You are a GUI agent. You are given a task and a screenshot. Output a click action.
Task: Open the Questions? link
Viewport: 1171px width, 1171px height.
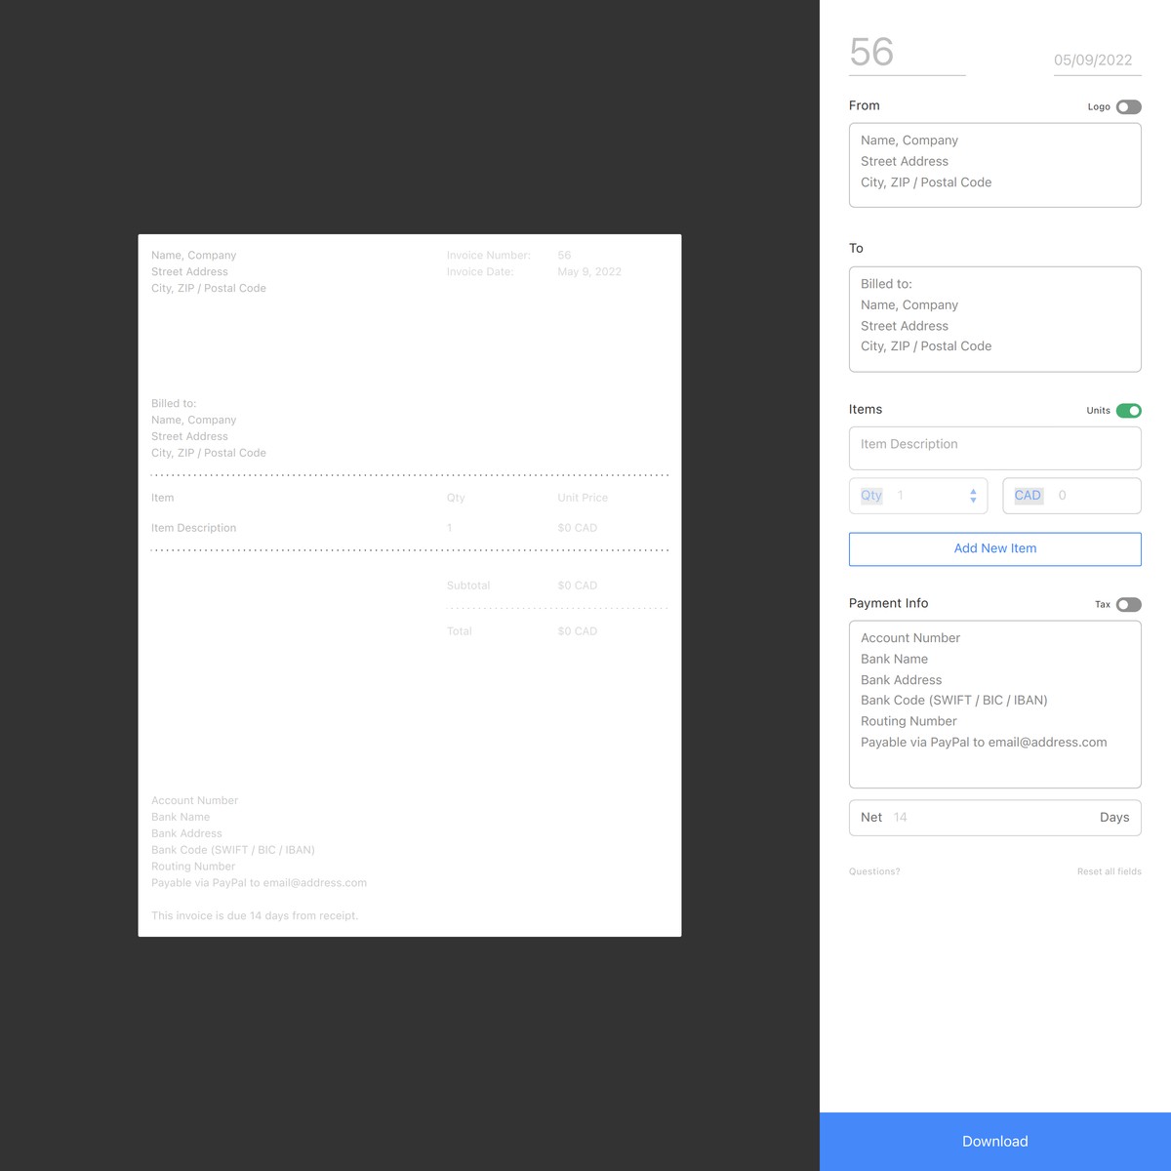(x=873, y=870)
